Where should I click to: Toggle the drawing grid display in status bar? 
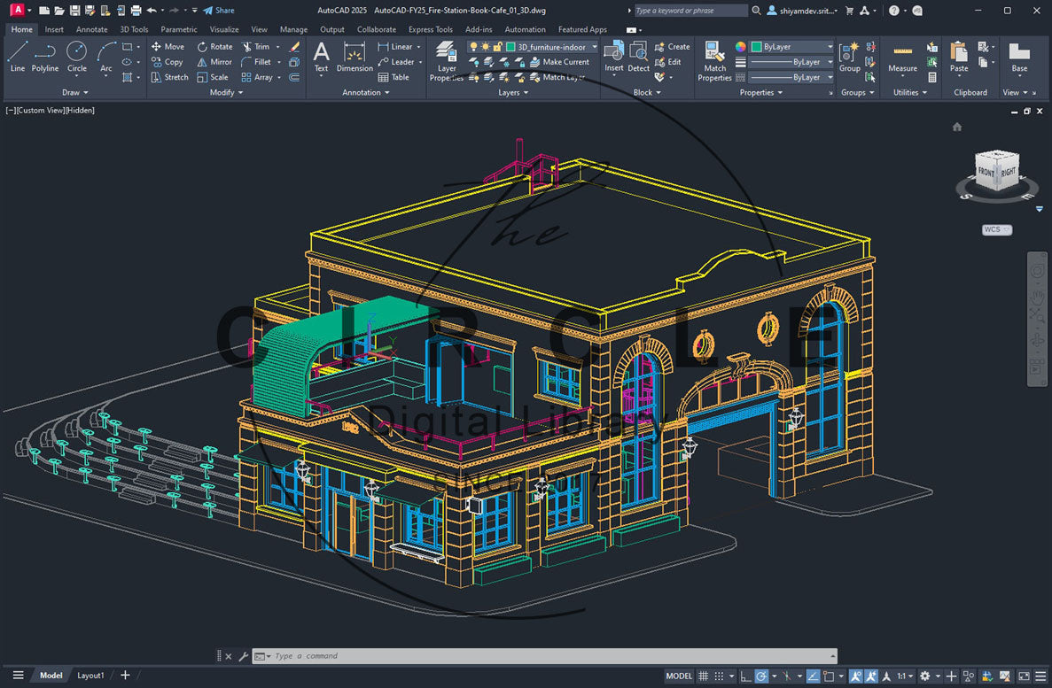pyautogui.click(x=704, y=676)
